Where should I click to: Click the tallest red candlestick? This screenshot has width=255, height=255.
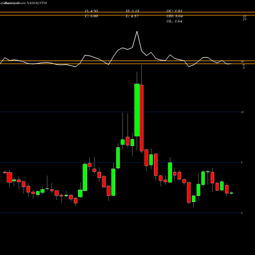pyautogui.click(x=142, y=118)
